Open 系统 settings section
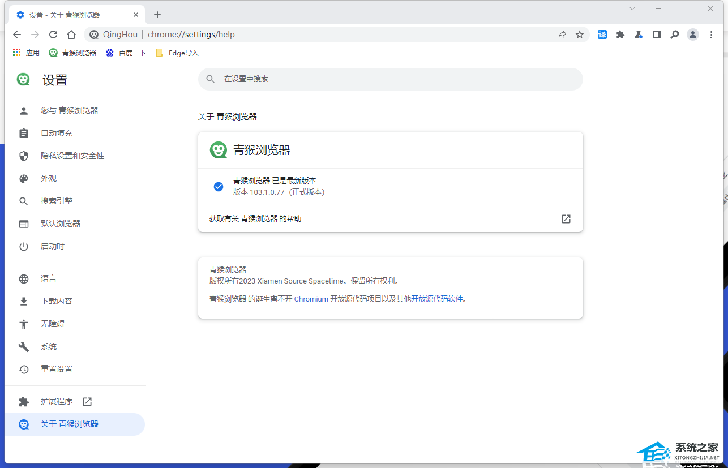 point(75,346)
